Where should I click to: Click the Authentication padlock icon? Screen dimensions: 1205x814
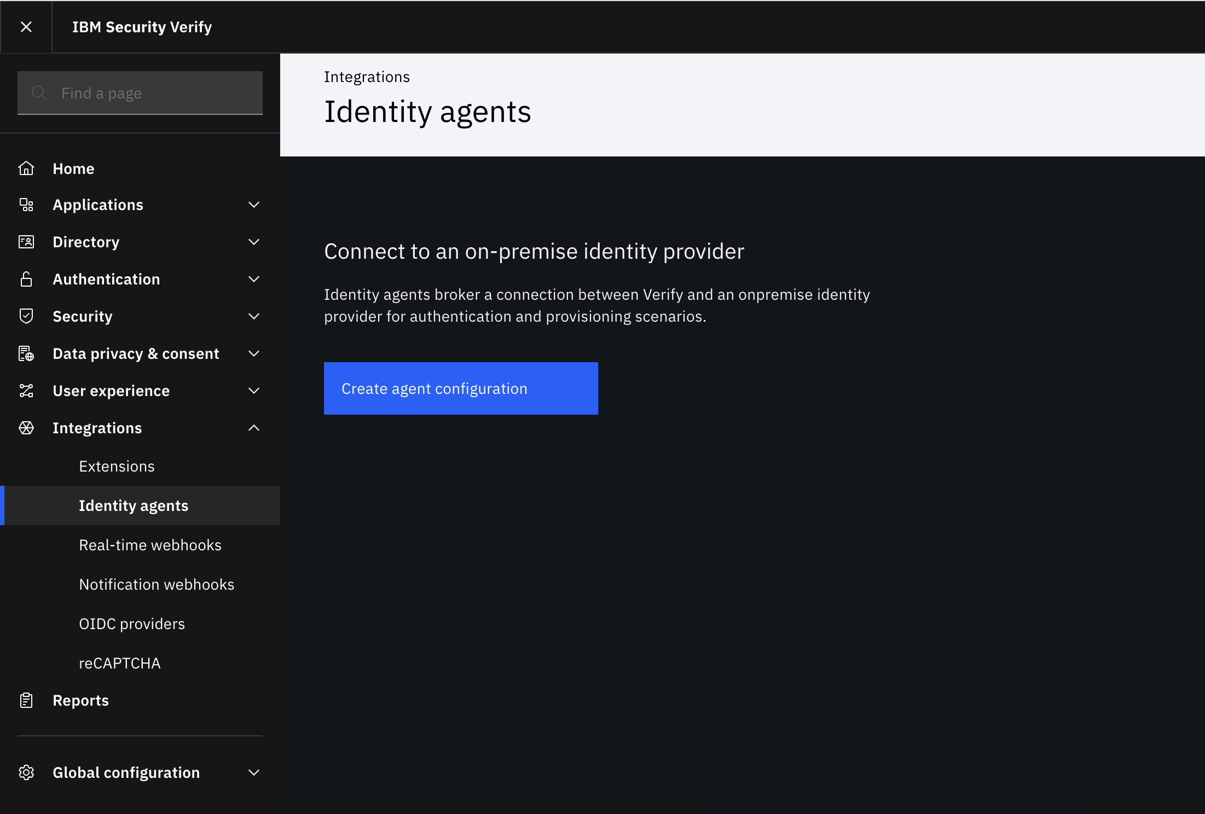[x=26, y=279]
